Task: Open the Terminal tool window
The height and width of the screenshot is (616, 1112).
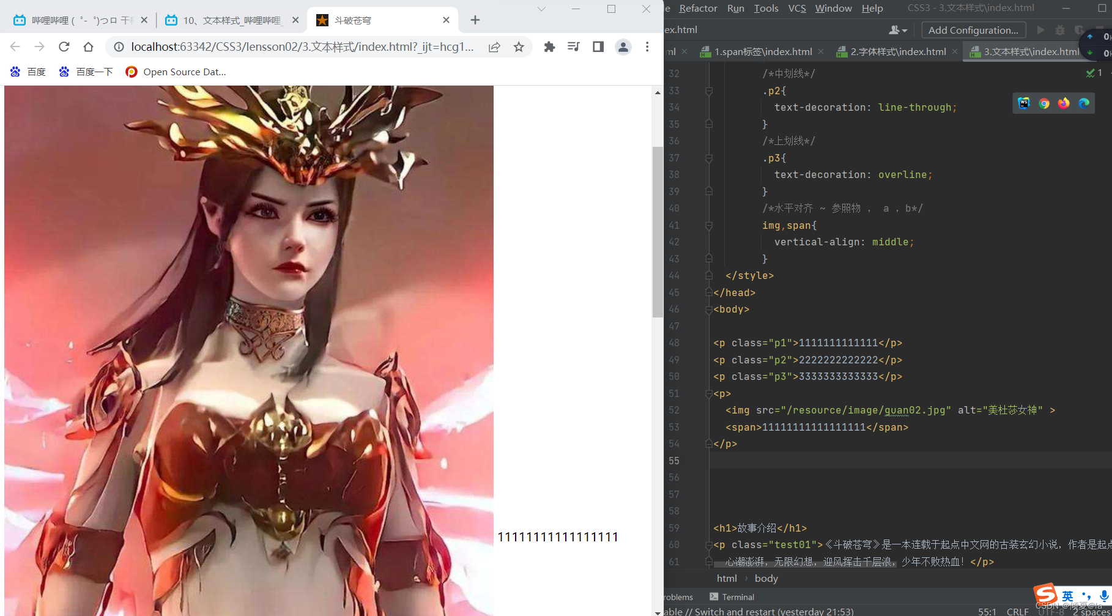Action: coord(732,597)
